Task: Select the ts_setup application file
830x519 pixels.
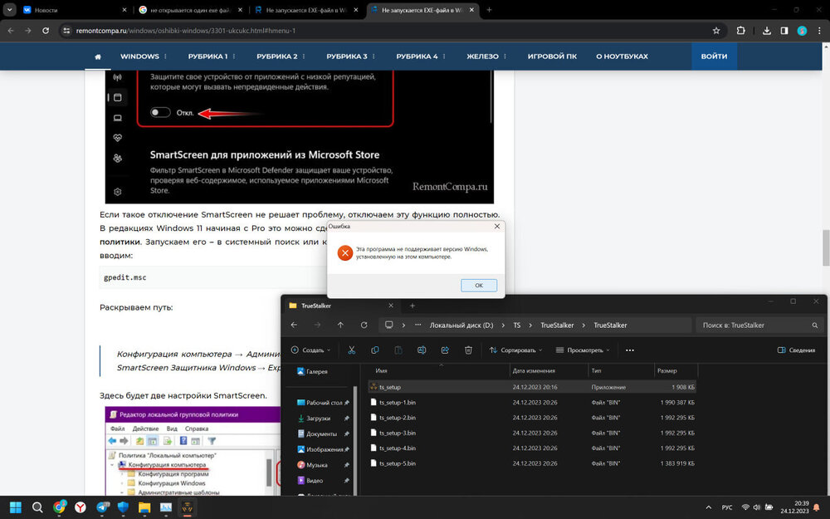Action: 390,387
